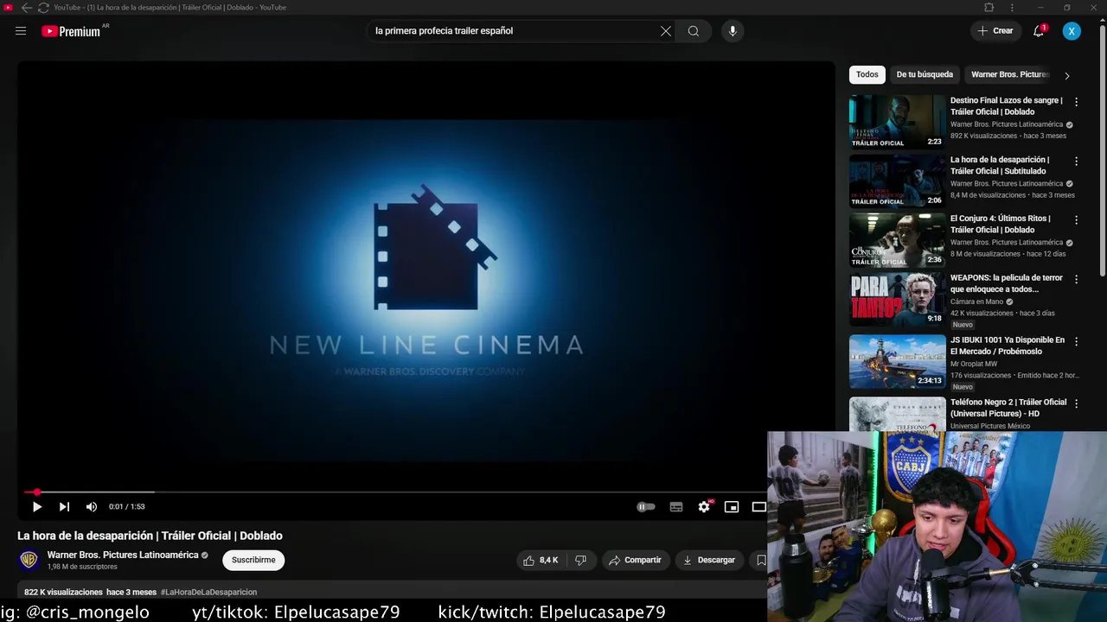
Task: Open El Conjuro 4 trailer thumbnail
Action: click(897, 240)
